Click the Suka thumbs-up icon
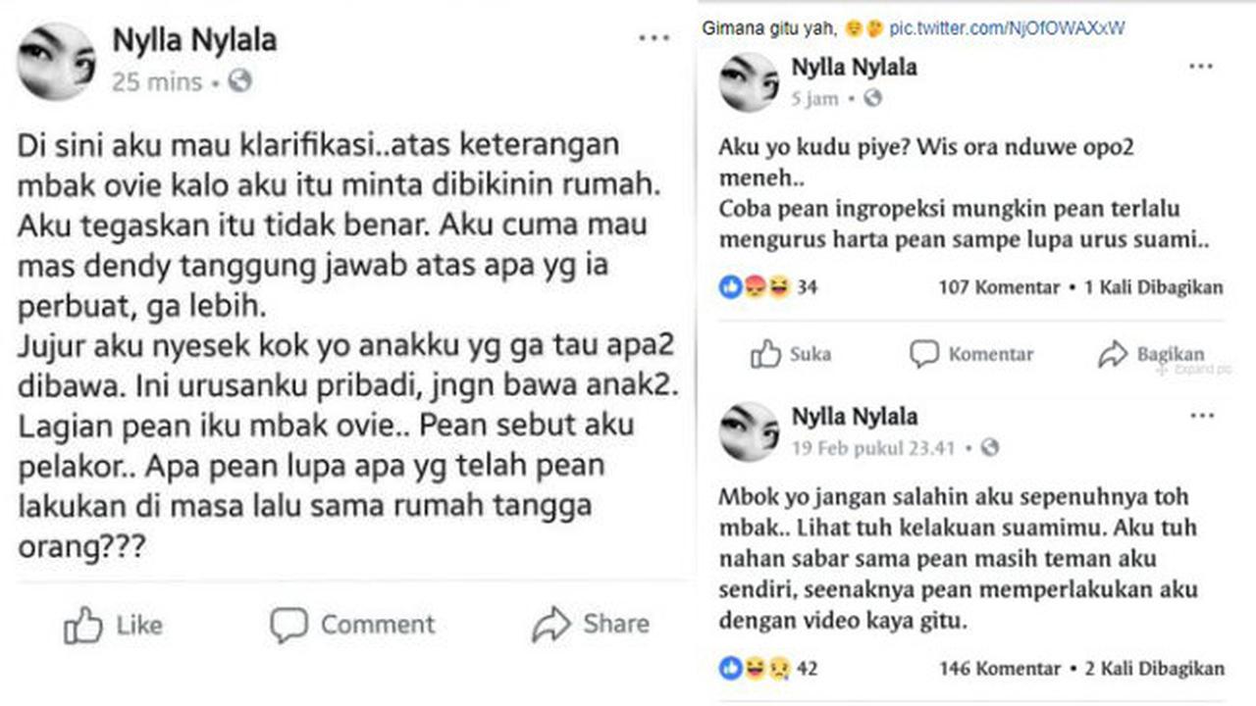Image resolution: width=1256 pixels, height=706 pixels. click(765, 354)
